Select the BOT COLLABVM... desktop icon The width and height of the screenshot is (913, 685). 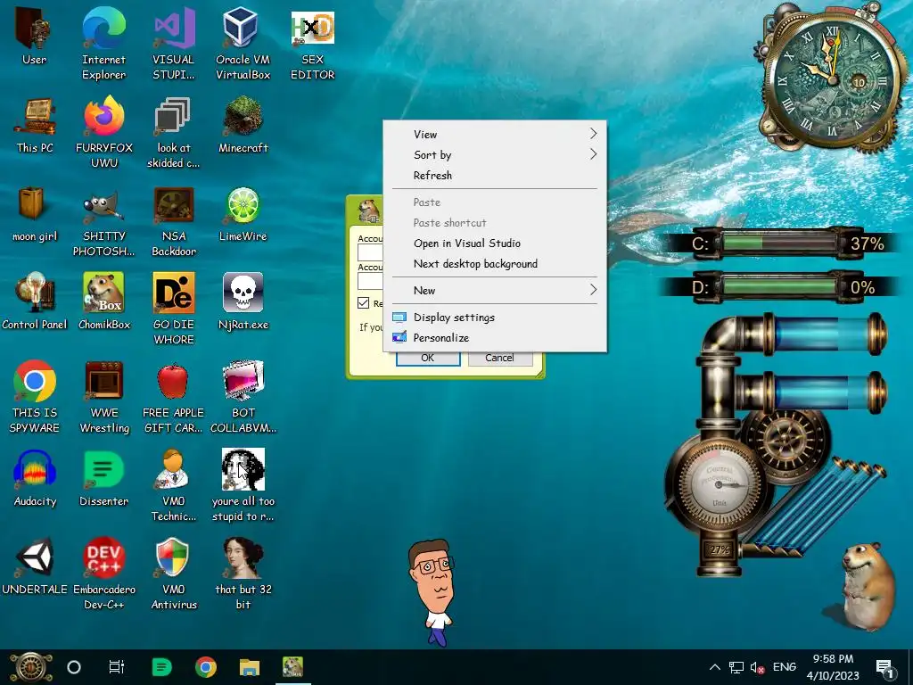(243, 397)
